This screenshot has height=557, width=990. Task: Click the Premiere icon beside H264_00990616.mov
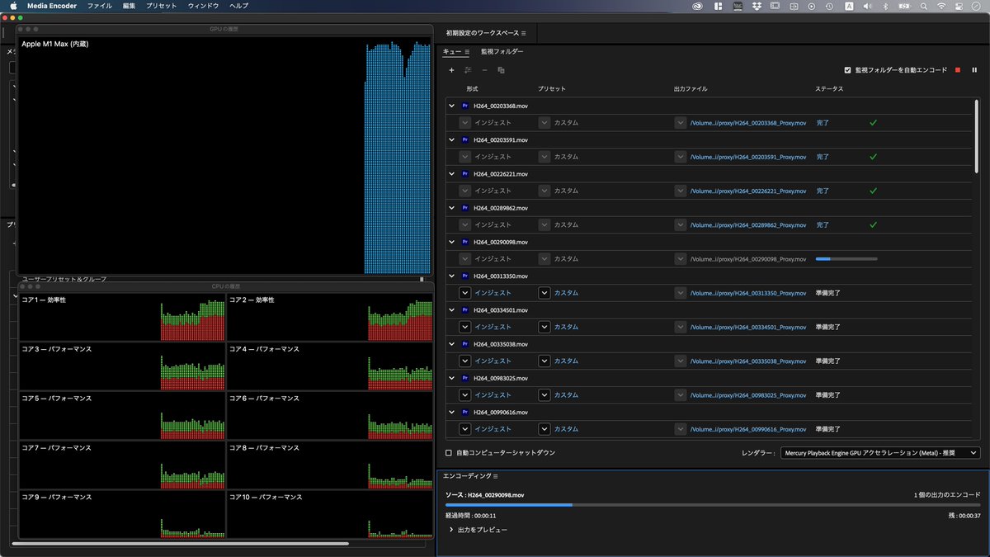(x=465, y=412)
